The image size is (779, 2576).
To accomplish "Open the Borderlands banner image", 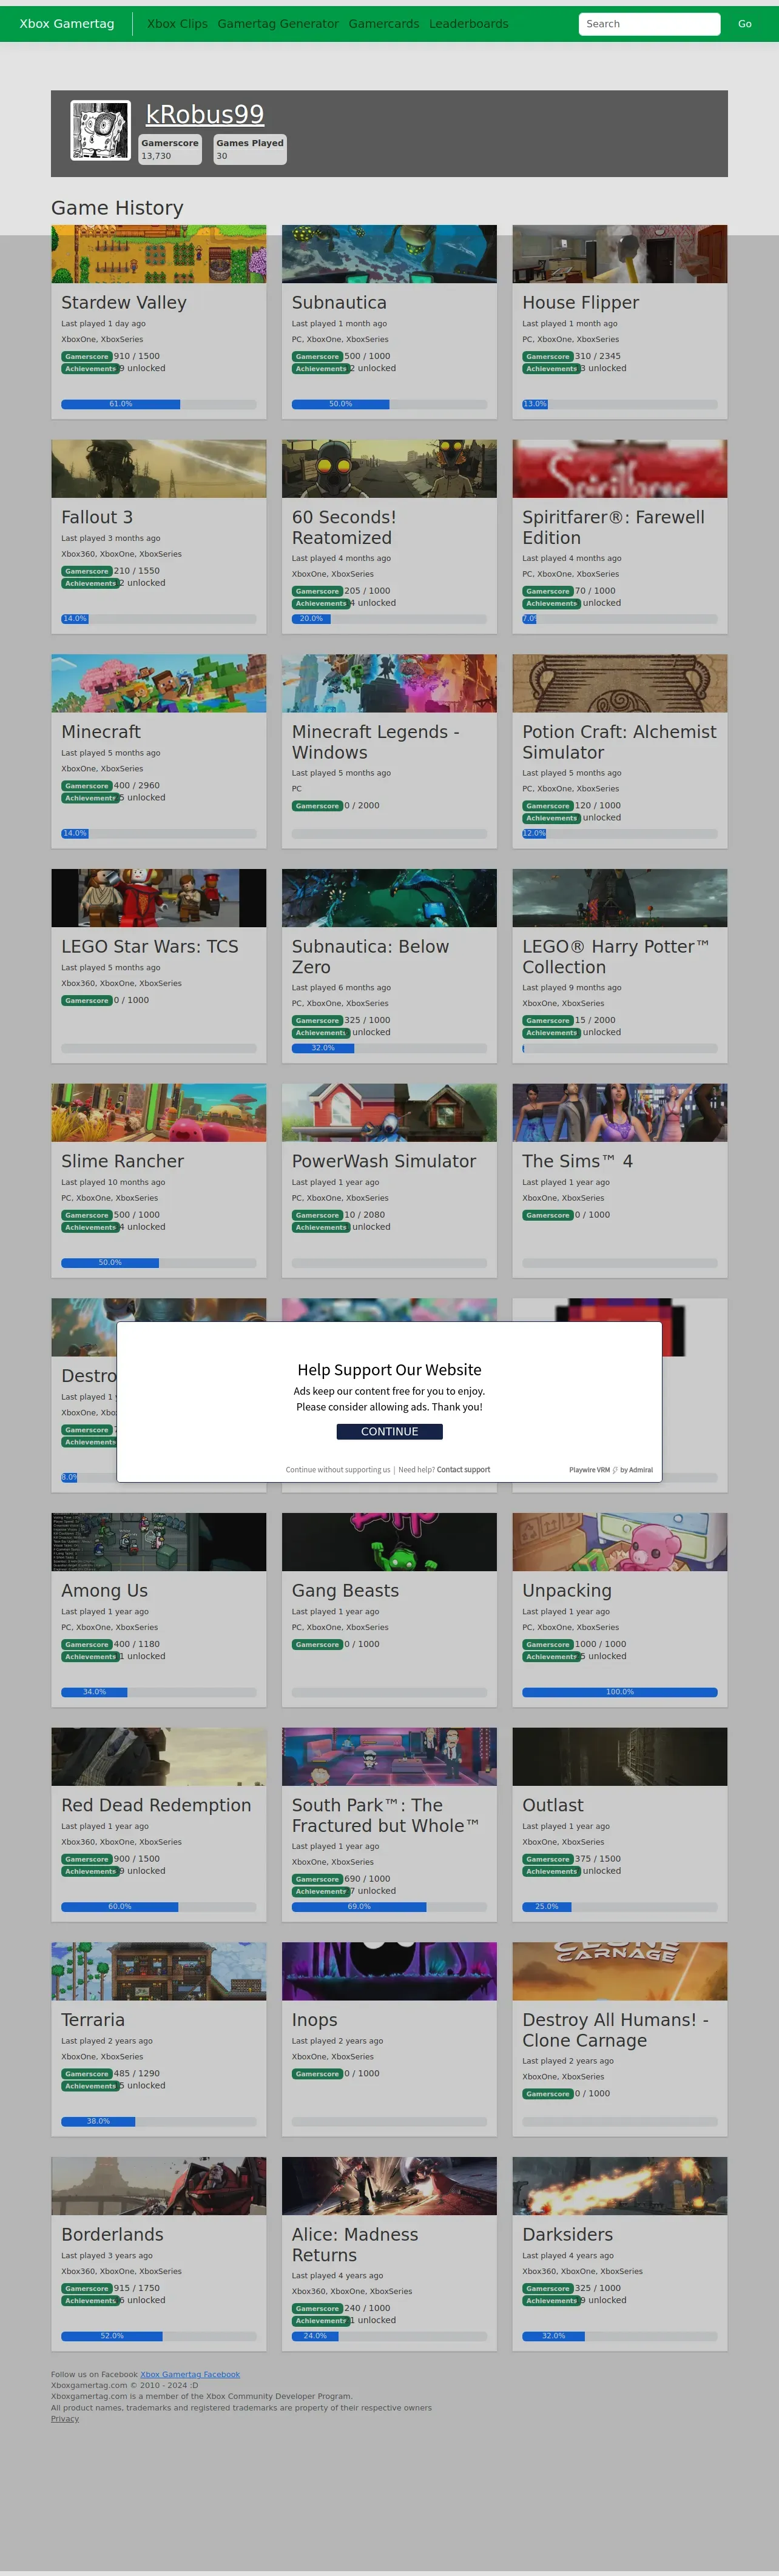I will (159, 2186).
